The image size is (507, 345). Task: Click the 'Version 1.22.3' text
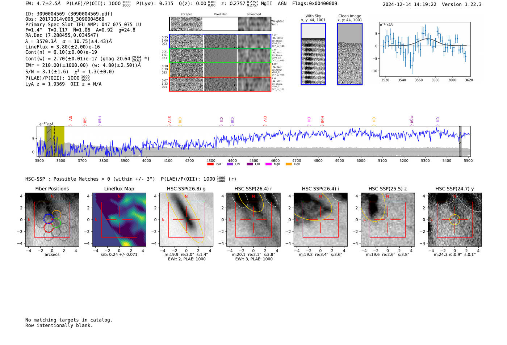click(462, 5)
